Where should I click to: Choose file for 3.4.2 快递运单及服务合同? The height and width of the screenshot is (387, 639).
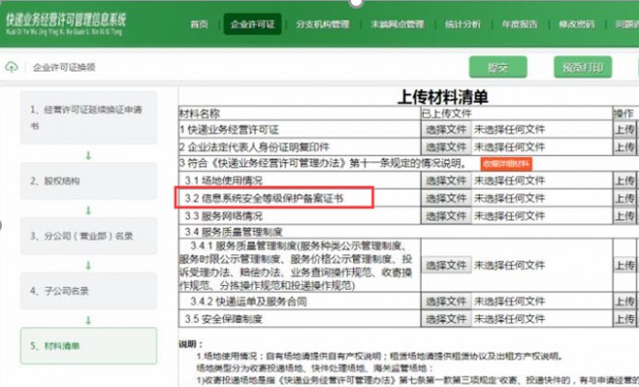click(446, 302)
